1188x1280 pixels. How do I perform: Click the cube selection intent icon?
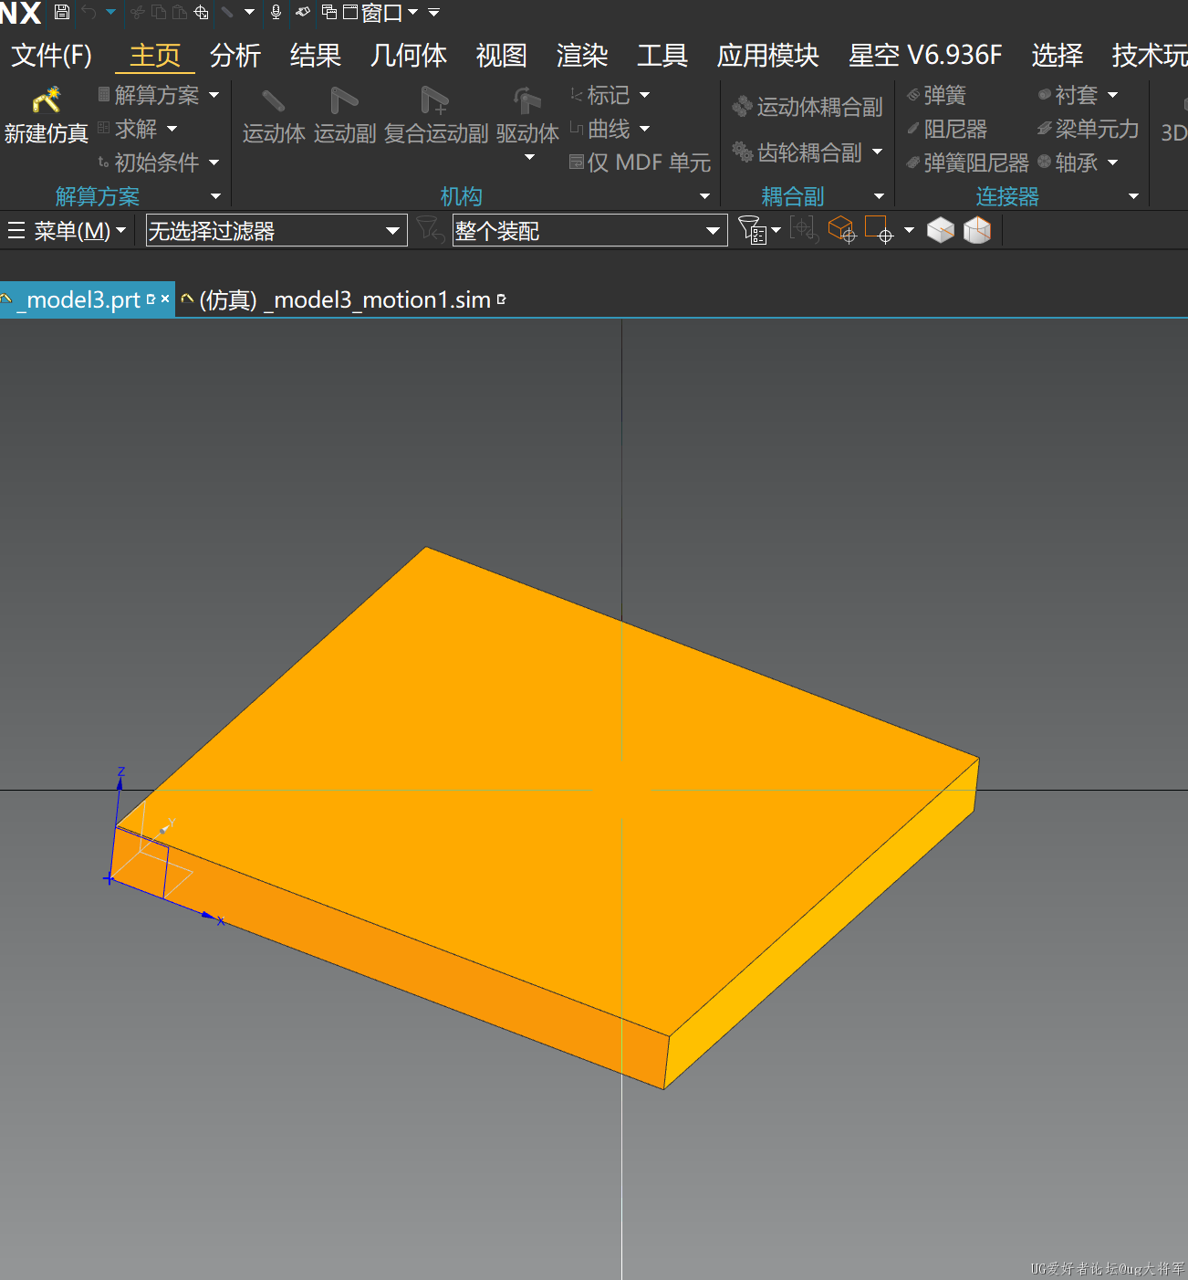point(841,230)
